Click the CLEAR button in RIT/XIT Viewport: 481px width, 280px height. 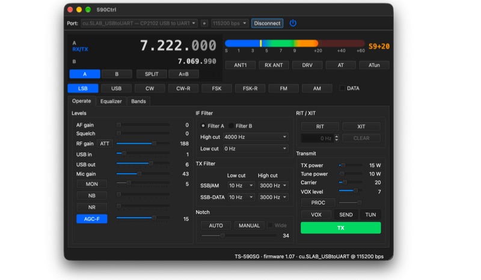(361, 138)
